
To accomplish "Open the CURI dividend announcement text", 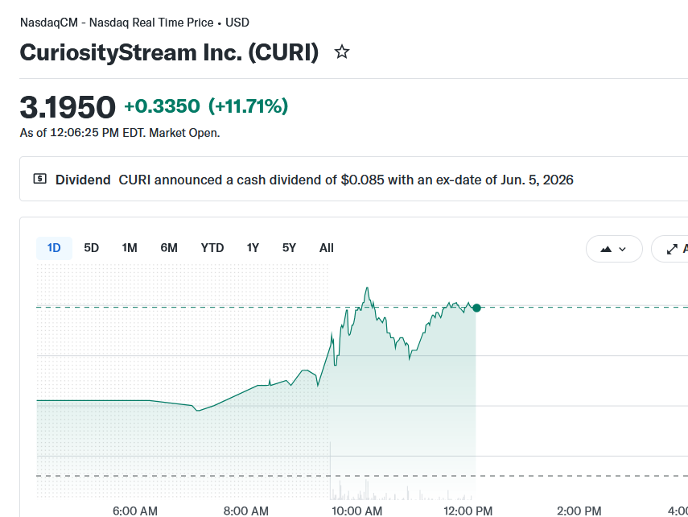I will point(346,180).
